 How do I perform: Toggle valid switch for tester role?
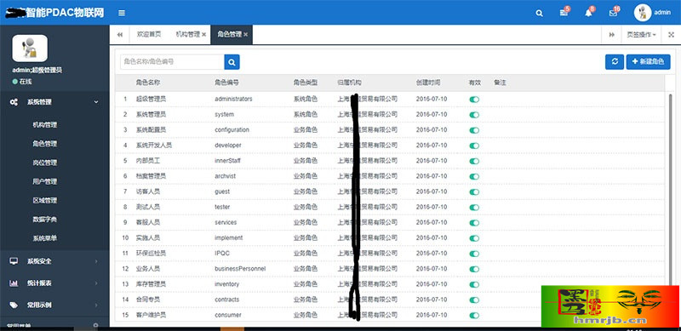474,208
